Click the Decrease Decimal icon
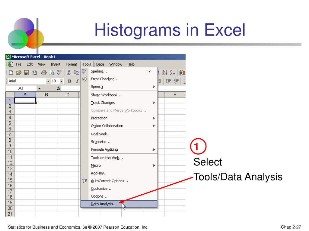The width and height of the screenshot is (309, 231). [159, 81]
